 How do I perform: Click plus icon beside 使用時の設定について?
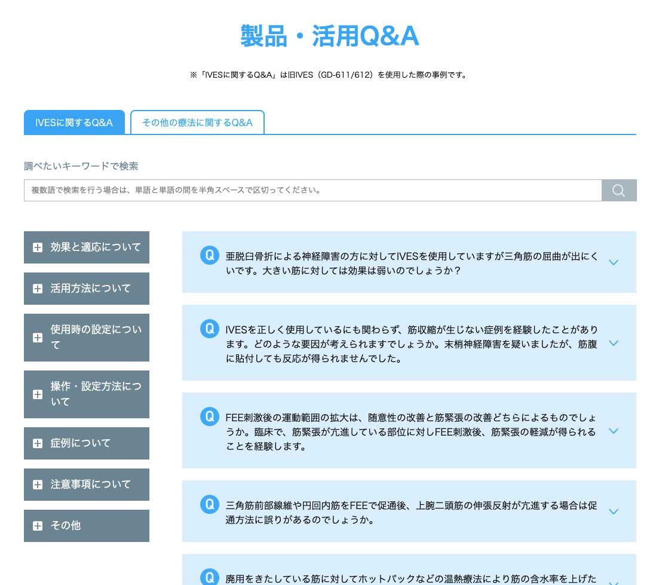(x=38, y=338)
